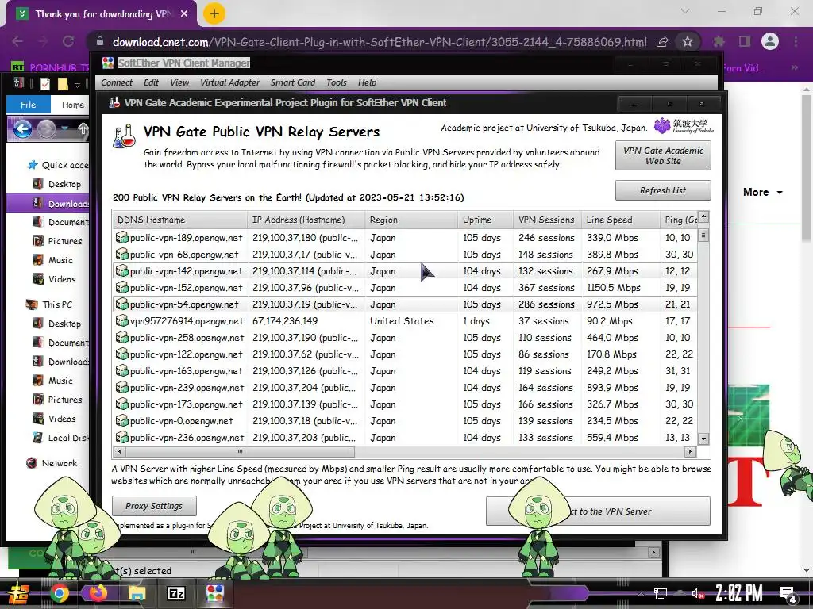Click the 893.9 Mbps line speed cell
Image resolution: width=813 pixels, height=609 pixels.
click(612, 387)
